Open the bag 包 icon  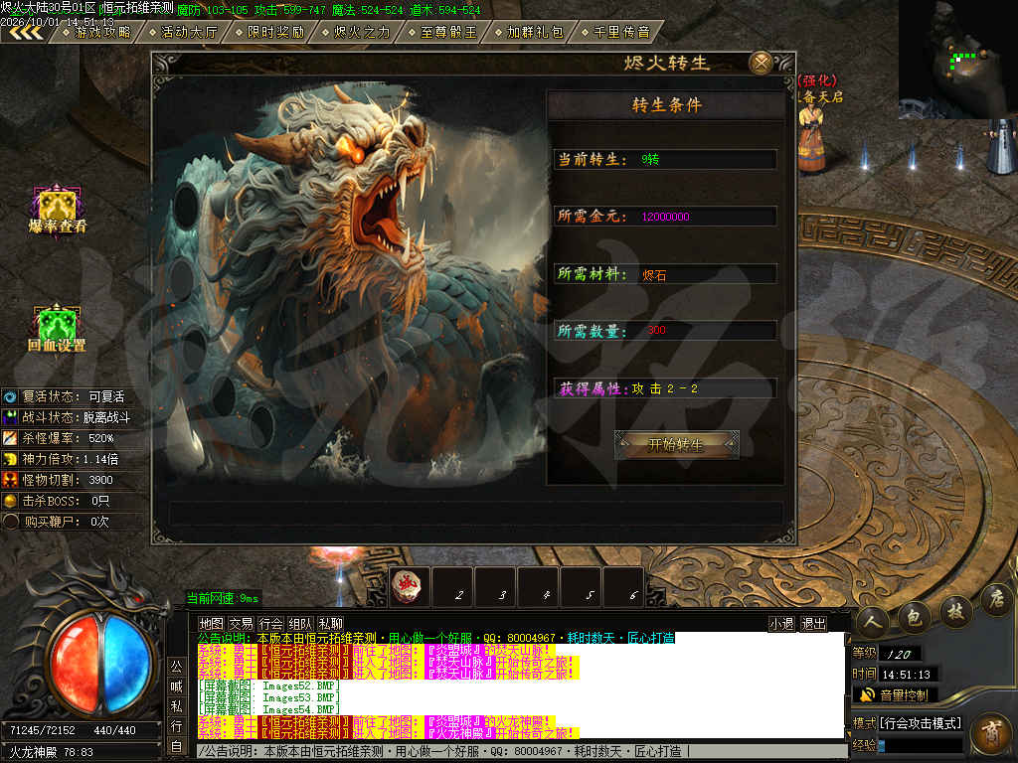tap(915, 616)
